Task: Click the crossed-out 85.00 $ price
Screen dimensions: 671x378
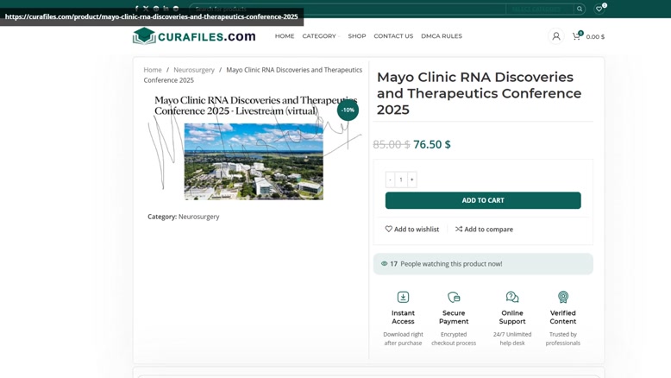Action: point(392,144)
